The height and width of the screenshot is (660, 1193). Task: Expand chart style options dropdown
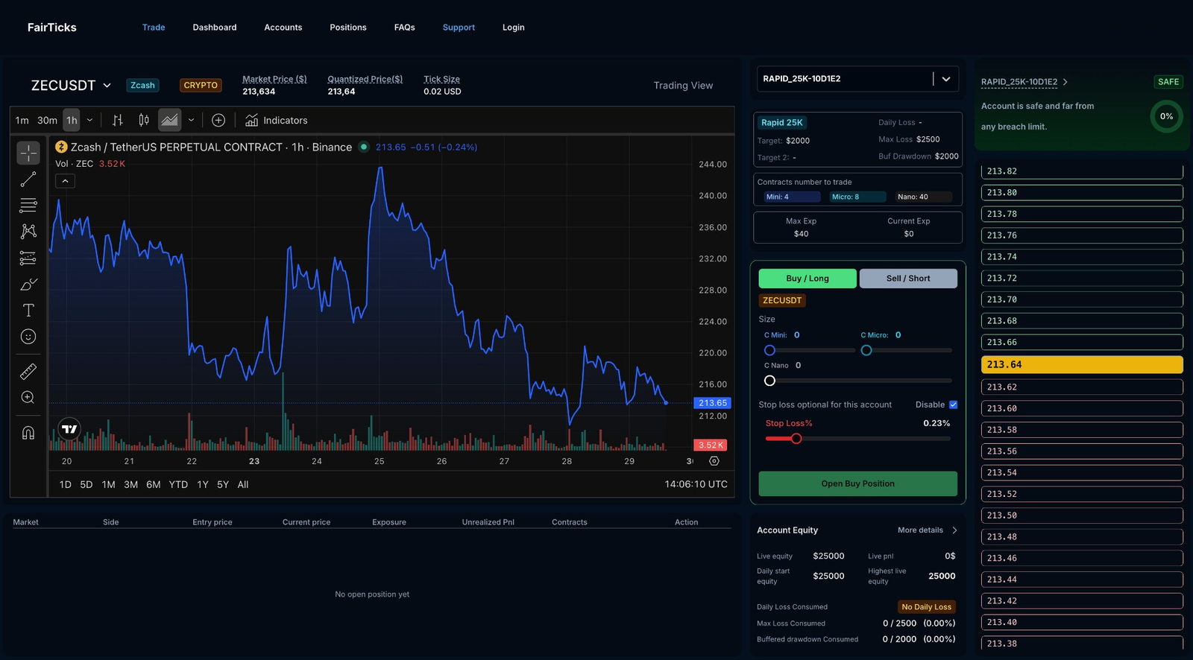(191, 120)
